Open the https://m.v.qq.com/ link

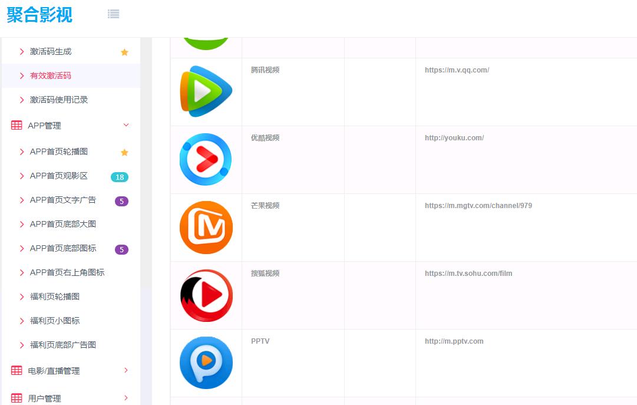457,70
